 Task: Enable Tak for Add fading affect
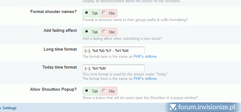(x=87, y=32)
